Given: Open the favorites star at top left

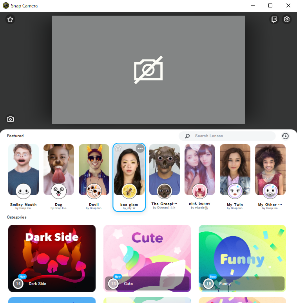Looking at the screenshot, I should pos(10,19).
